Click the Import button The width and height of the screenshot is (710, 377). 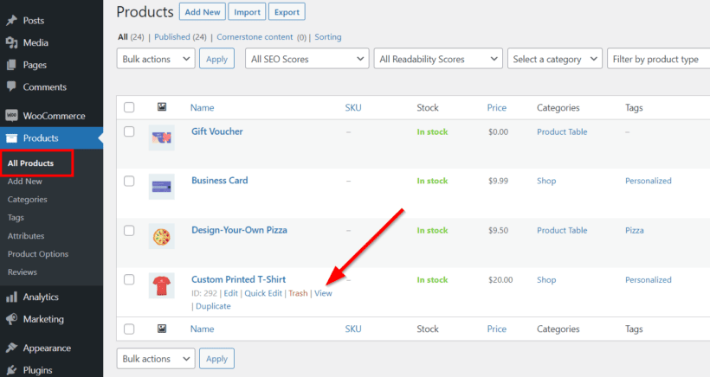pos(247,12)
